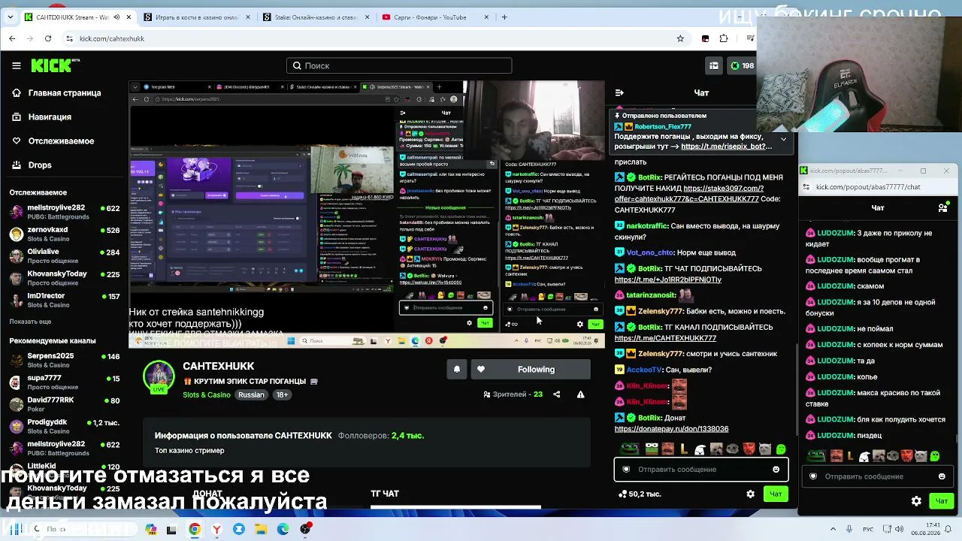Click the Russian language tag

click(x=251, y=394)
